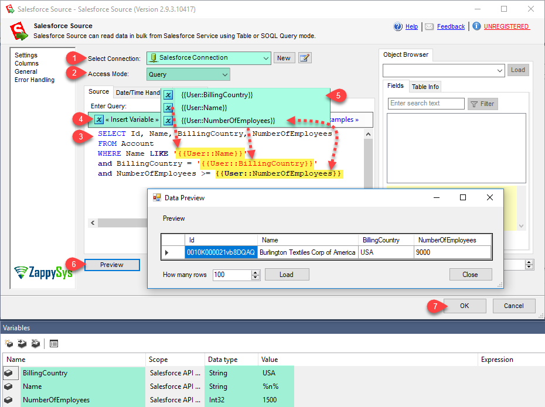Click the edit connection pencil icon
The width and height of the screenshot is (545, 407).
[305, 58]
